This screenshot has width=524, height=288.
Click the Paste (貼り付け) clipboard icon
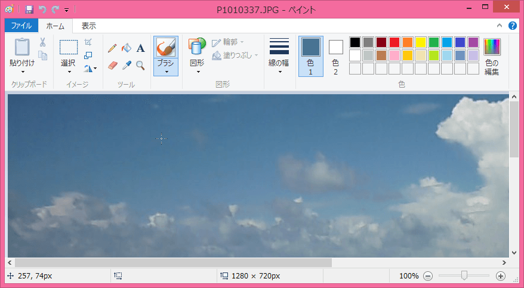(22, 47)
